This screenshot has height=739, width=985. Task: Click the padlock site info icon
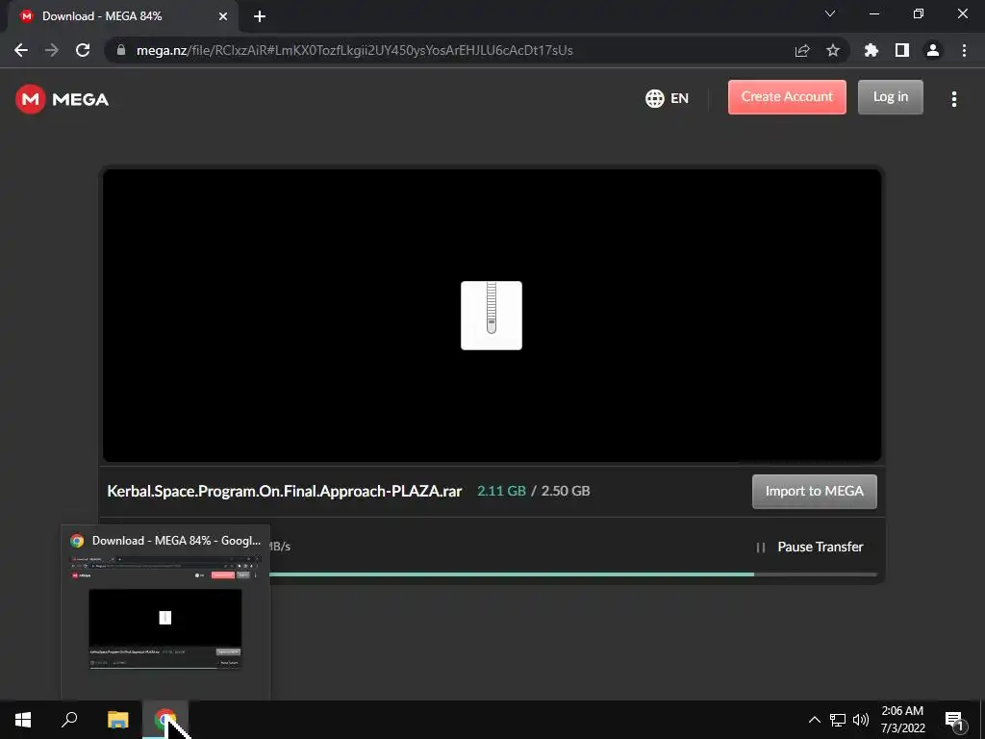(x=121, y=50)
